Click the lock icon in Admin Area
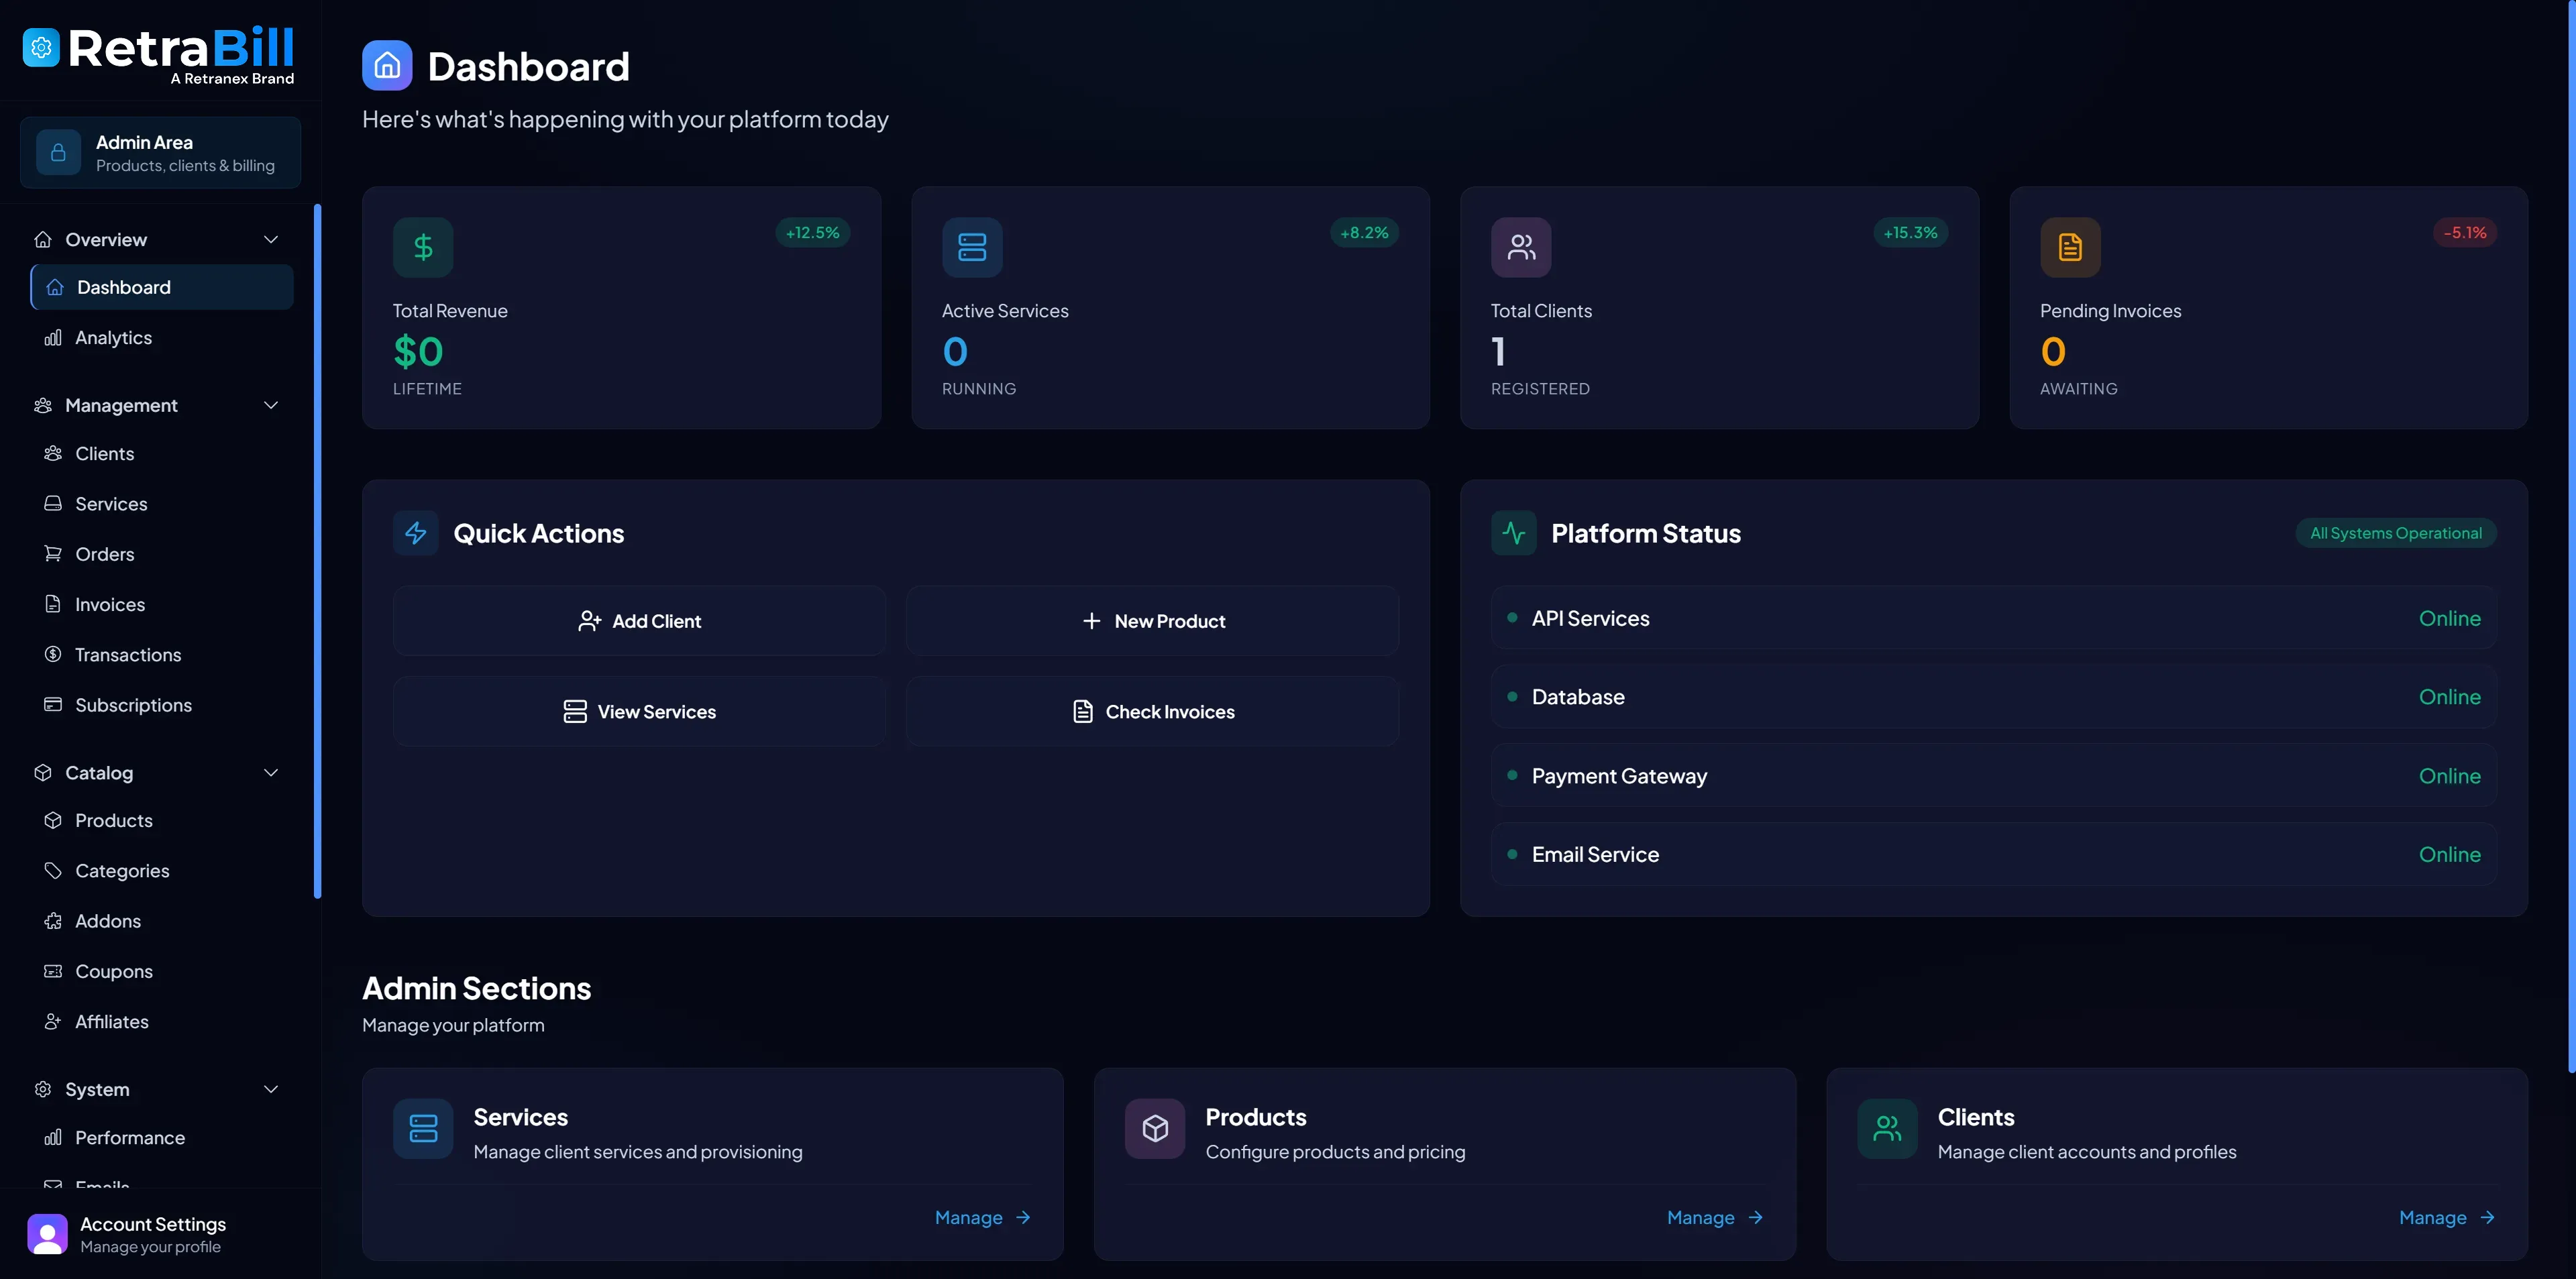 [57, 152]
